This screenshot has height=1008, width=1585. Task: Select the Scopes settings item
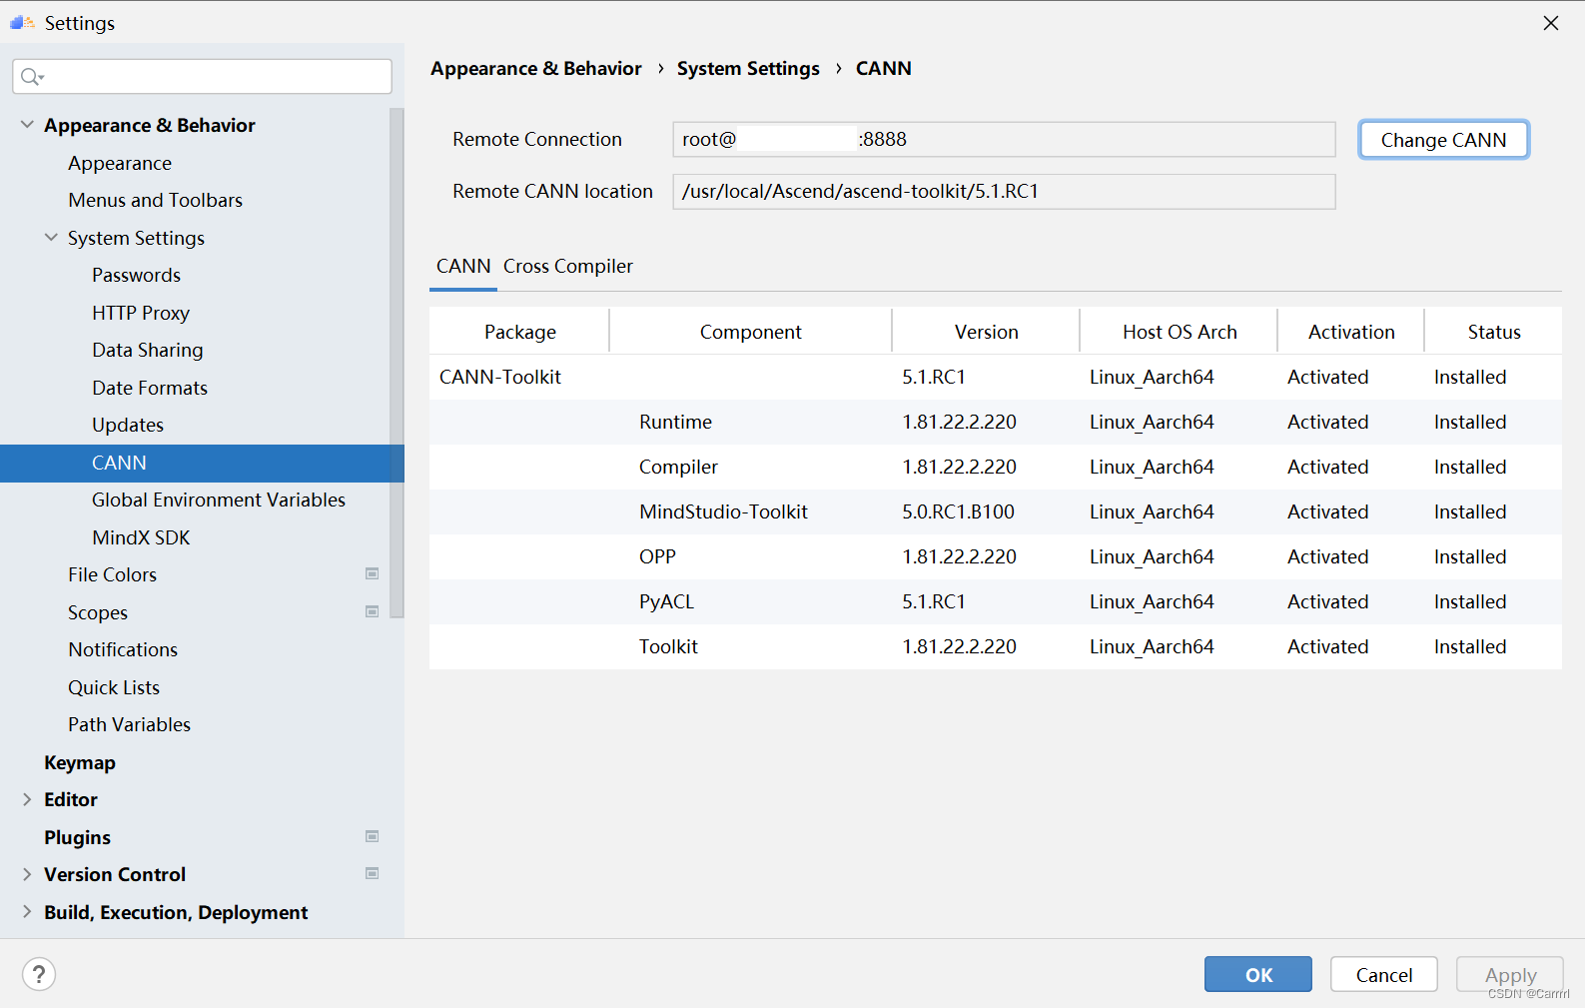pyautogui.click(x=98, y=612)
